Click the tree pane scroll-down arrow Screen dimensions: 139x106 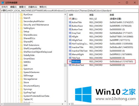click(65, 101)
